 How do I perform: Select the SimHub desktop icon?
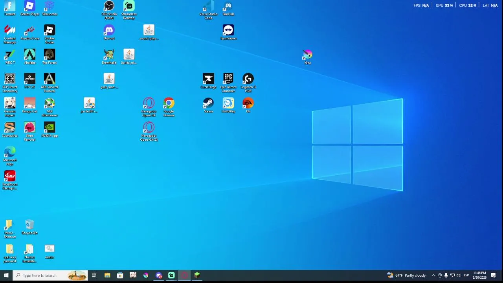pos(228,8)
